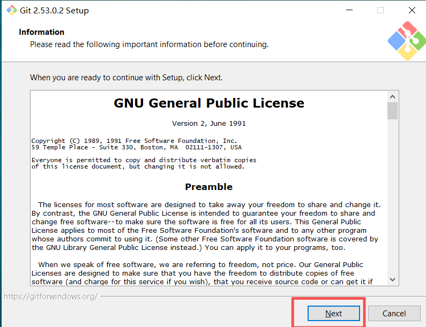Click the greyed-out maximize button
The width and height of the screenshot is (426, 327).
pos(380,10)
